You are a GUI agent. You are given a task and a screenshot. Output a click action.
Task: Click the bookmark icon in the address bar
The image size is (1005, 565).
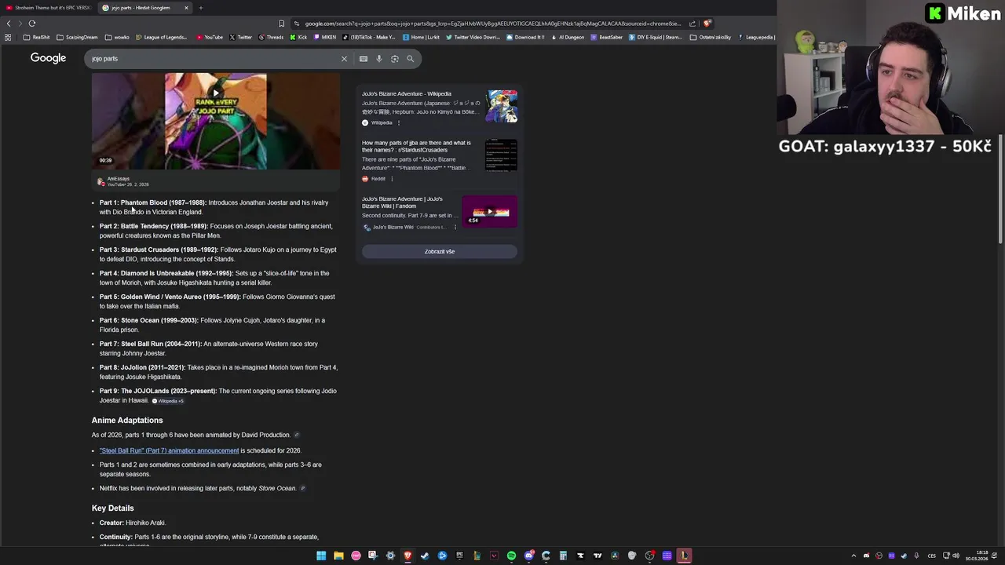coord(281,24)
